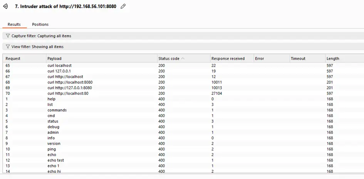364x179 pixels.
Task: Click request number 65 cell
Action: (8, 66)
